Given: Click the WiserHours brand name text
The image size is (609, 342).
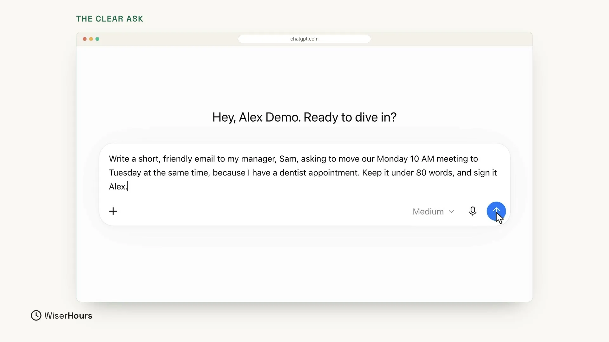Looking at the screenshot, I should point(68,316).
